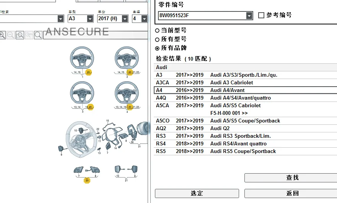Click the Audi brand header row
Viewport: 337px width, 203px height.
click(246, 67)
